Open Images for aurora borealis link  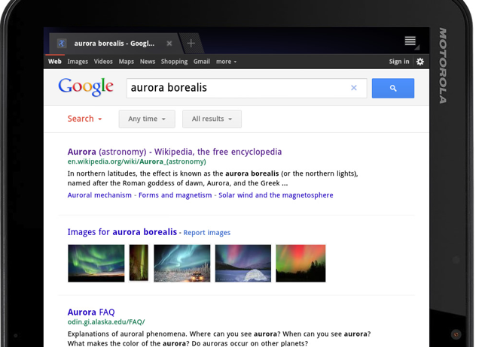coord(122,232)
